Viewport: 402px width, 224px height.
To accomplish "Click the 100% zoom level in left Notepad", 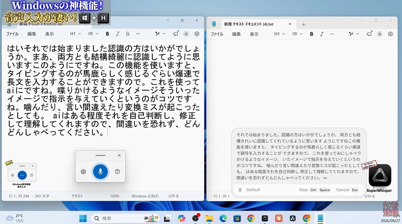I will [115, 196].
